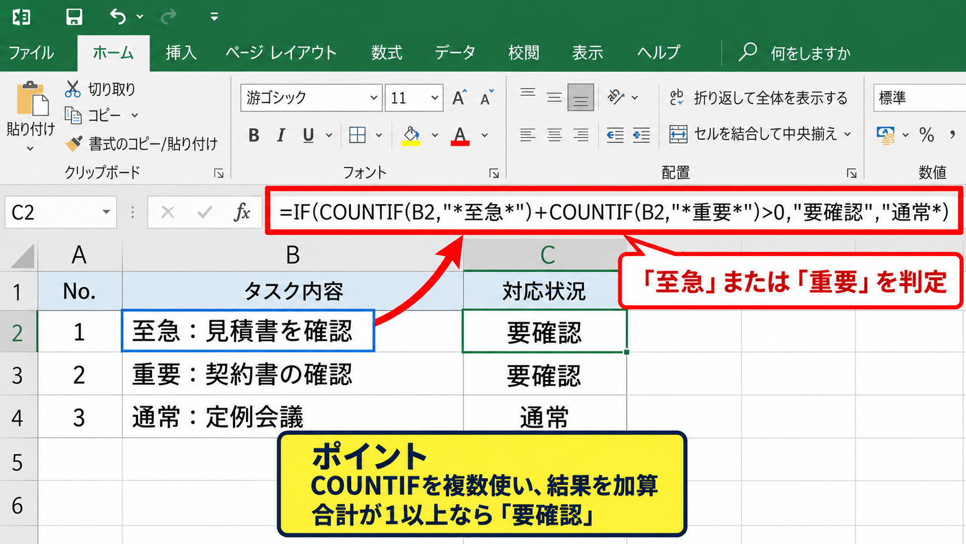Open the font size 11 dropdown
Viewport: 966px width, 544px height.
(434, 98)
